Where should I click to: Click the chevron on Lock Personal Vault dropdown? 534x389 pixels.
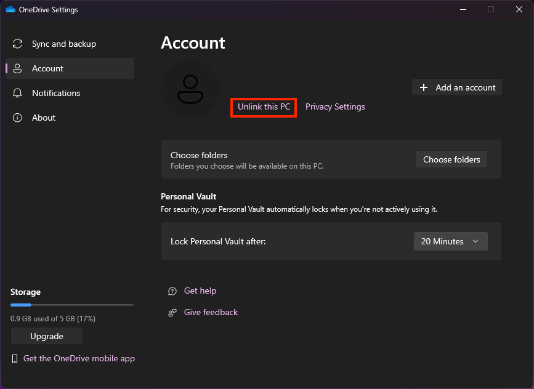475,241
